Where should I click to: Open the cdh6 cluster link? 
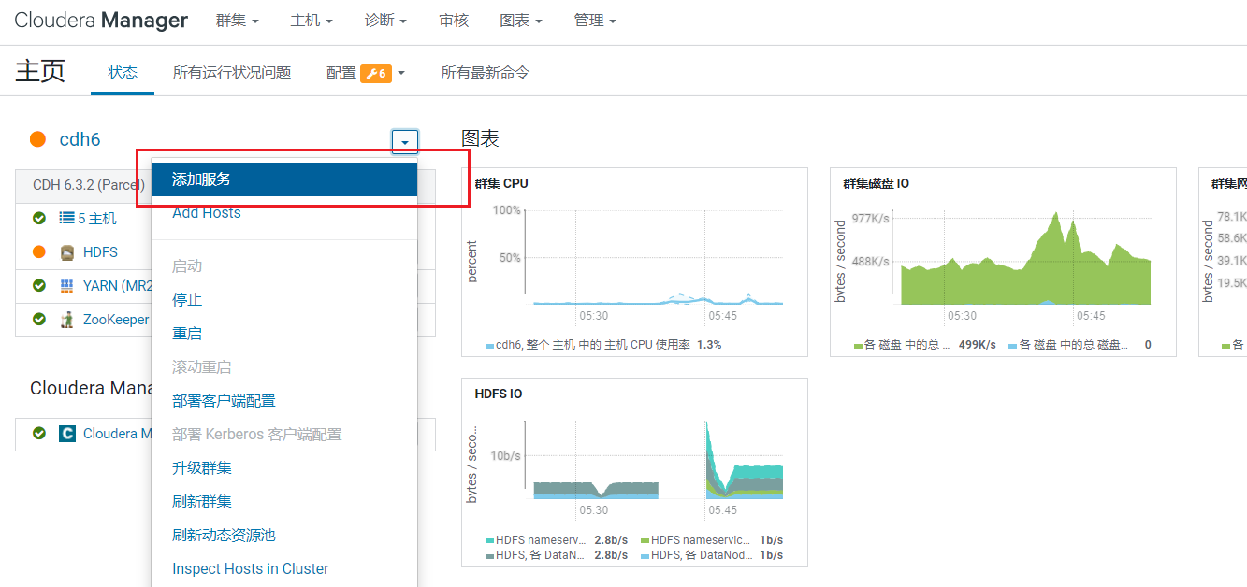pos(80,139)
